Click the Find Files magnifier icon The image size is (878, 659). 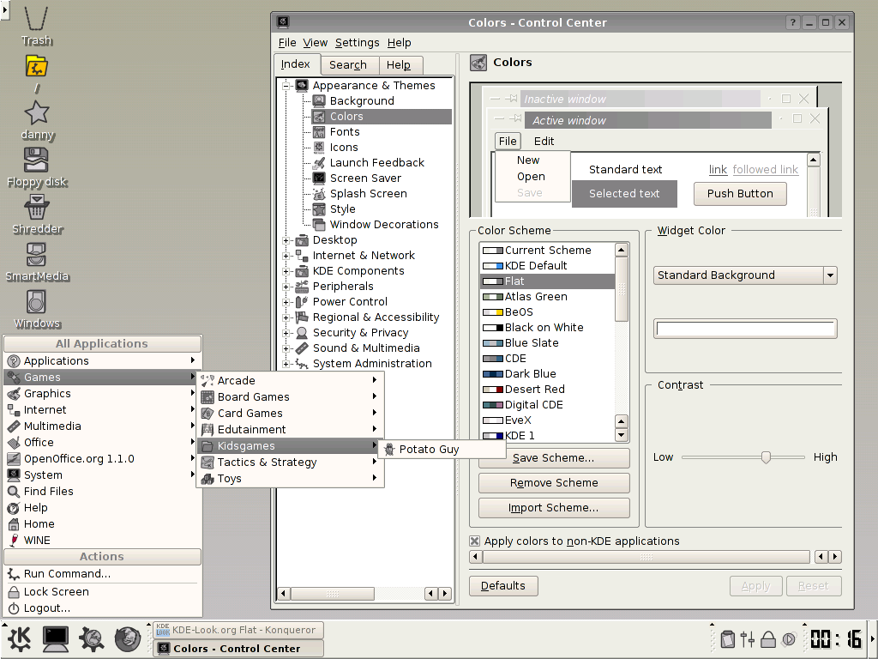tap(14, 492)
